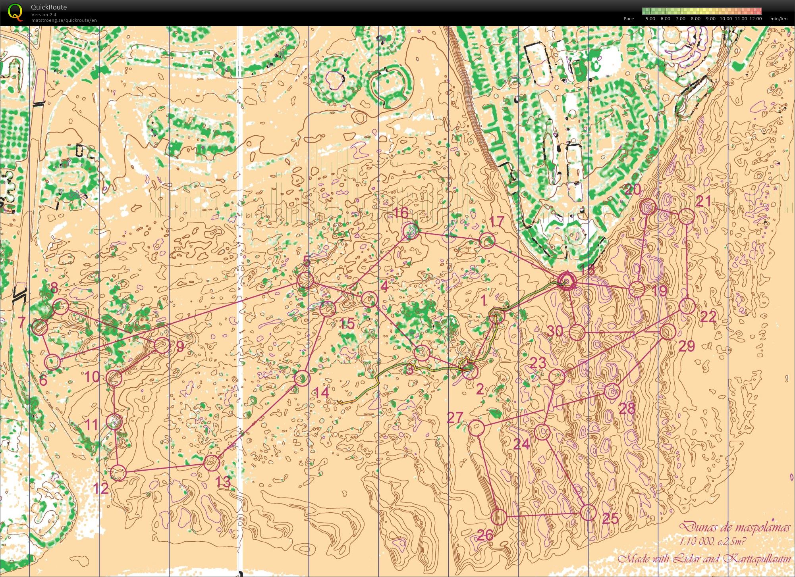Select control circle 16 on the map
The width and height of the screenshot is (795, 577).
point(410,231)
